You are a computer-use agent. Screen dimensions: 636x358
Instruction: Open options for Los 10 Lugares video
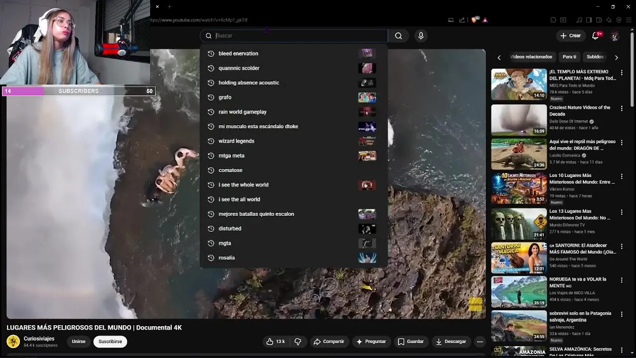point(622,177)
